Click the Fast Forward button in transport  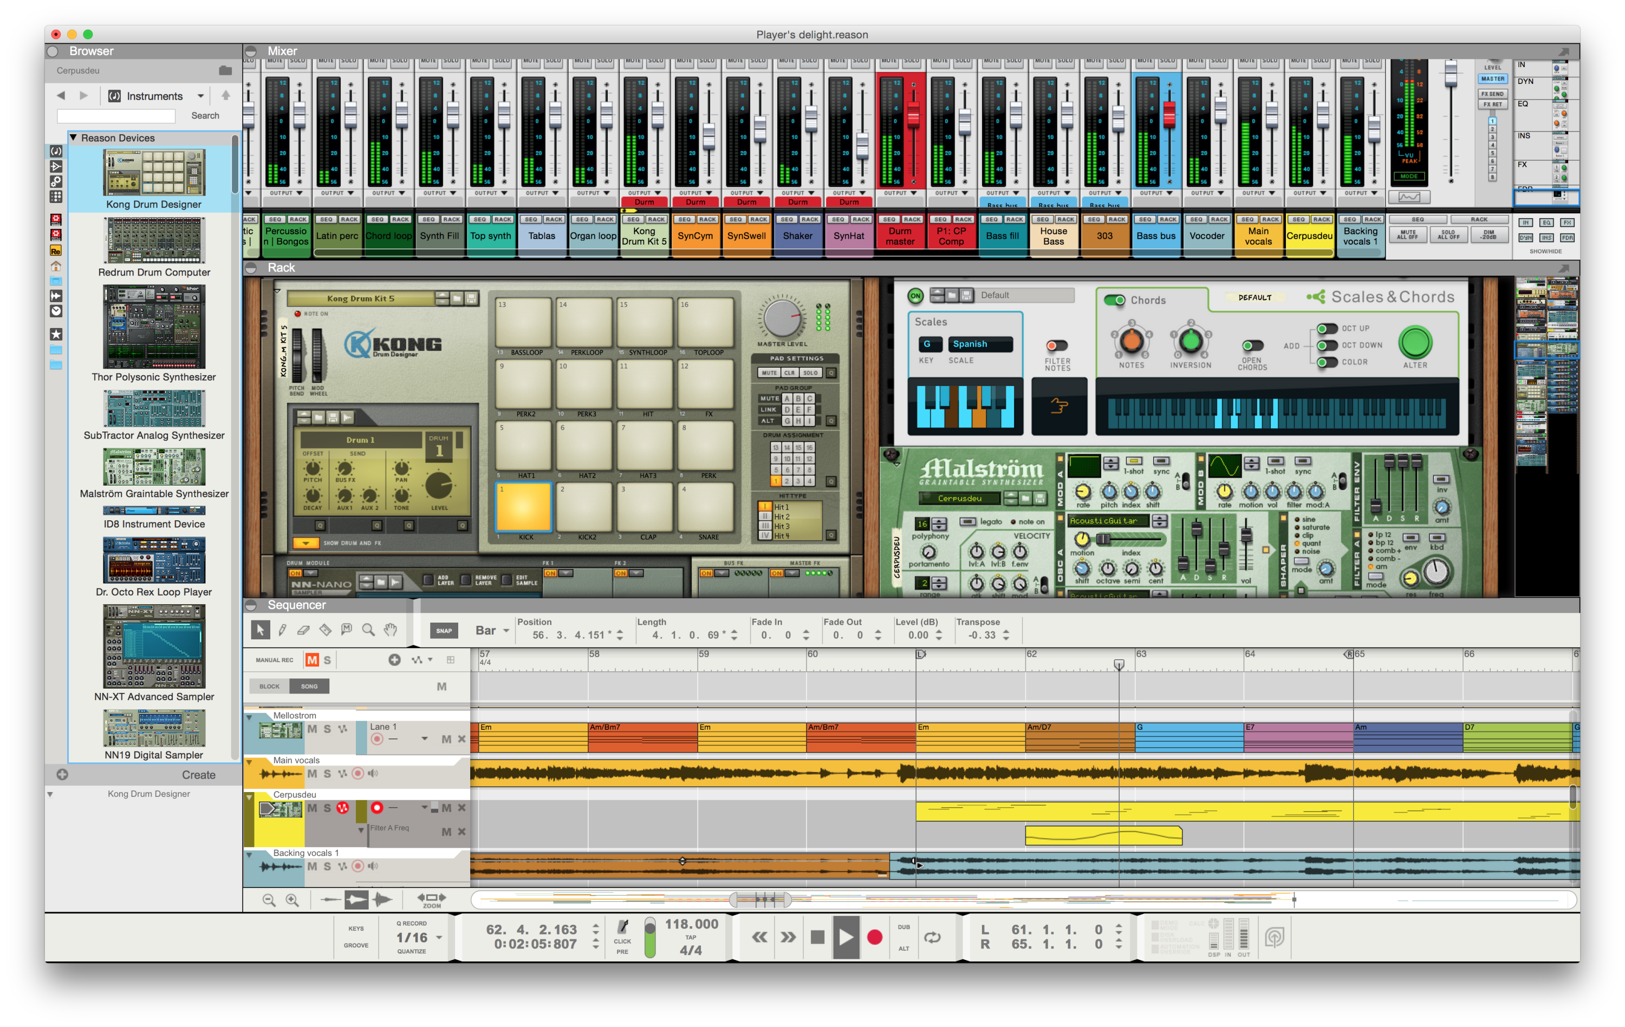point(788,937)
